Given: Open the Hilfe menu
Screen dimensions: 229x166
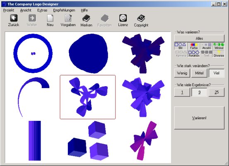Looking at the screenshot, I should [x=84, y=10].
